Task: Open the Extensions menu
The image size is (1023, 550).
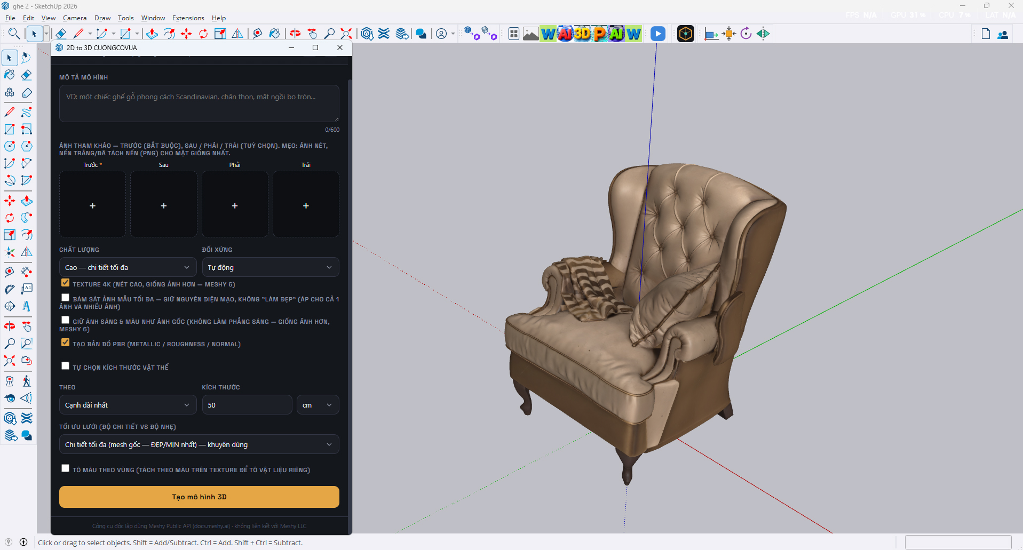Action: tap(188, 18)
